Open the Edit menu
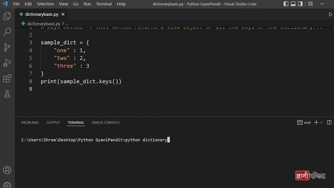334x188 pixels. (x=28, y=4)
